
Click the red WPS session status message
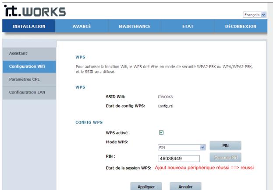pos(204,168)
